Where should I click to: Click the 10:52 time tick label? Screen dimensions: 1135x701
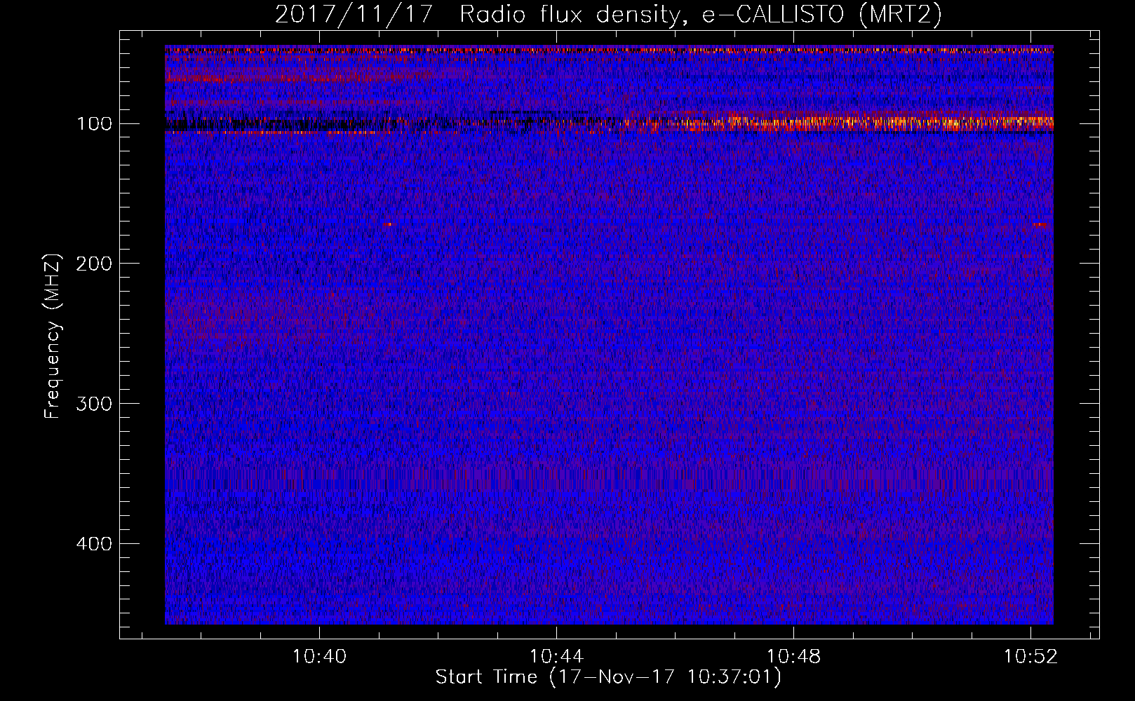1030,657
